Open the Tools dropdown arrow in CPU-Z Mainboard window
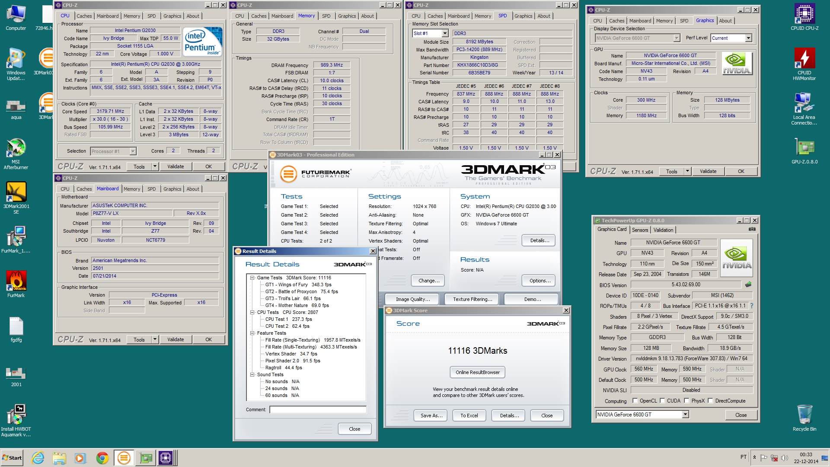 (x=155, y=339)
